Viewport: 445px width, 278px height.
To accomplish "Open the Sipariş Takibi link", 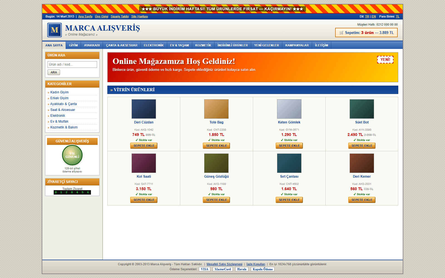I will pos(120,16).
